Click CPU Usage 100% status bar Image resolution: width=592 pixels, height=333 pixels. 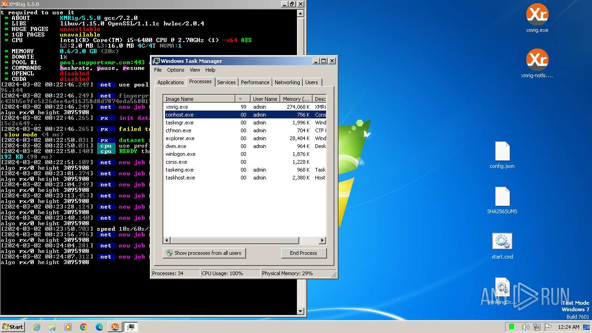coord(230,273)
